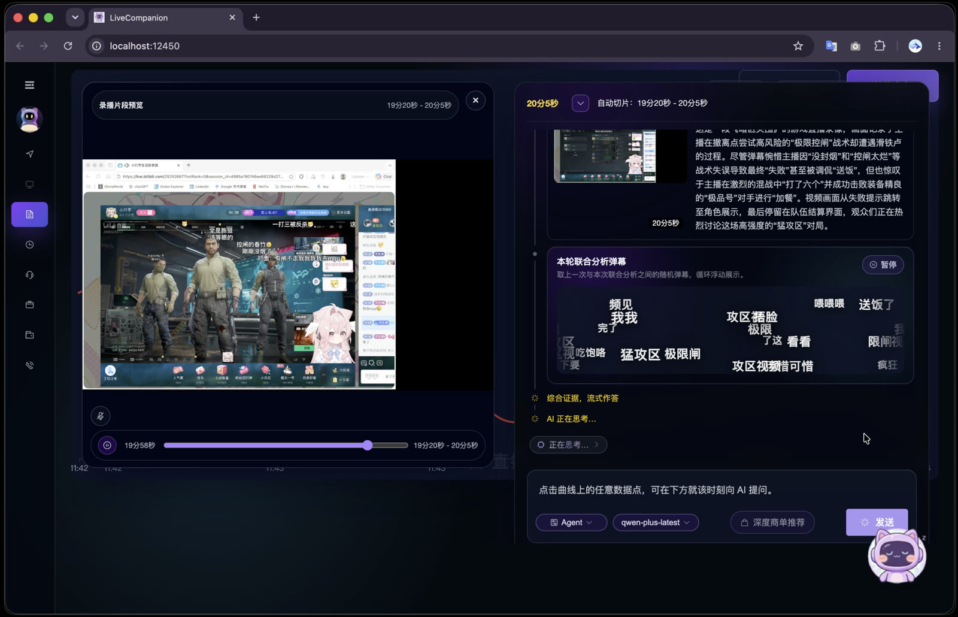Open the briefcase sidebar item
Image resolution: width=958 pixels, height=617 pixels.
click(29, 305)
